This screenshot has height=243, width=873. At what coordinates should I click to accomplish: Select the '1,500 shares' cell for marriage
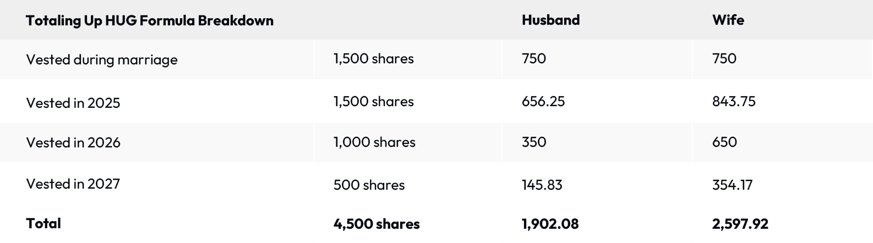point(373,59)
